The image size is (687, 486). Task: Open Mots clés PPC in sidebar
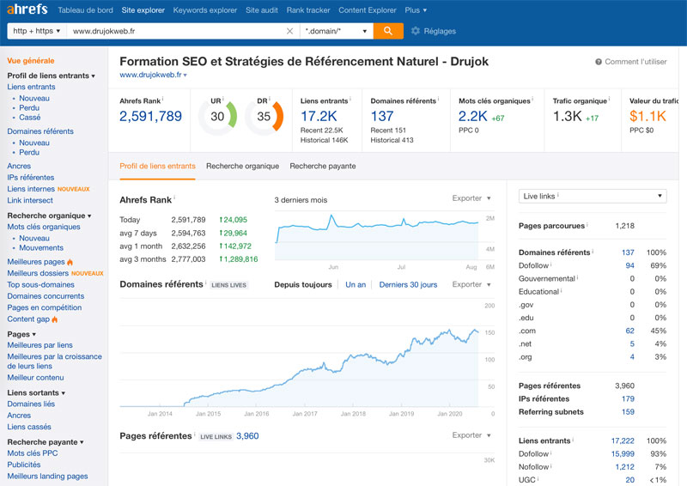point(33,453)
